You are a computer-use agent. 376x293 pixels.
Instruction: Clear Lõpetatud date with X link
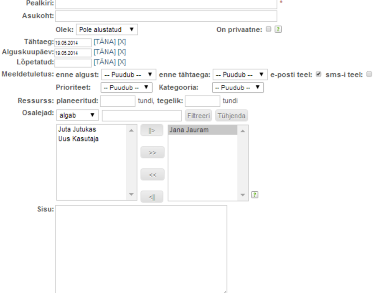(122, 62)
